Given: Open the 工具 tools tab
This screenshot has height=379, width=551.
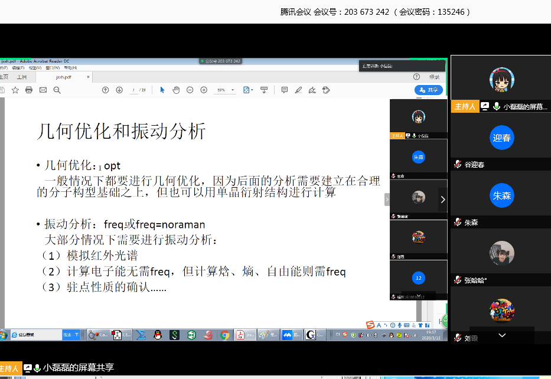Looking at the screenshot, I should [x=22, y=77].
